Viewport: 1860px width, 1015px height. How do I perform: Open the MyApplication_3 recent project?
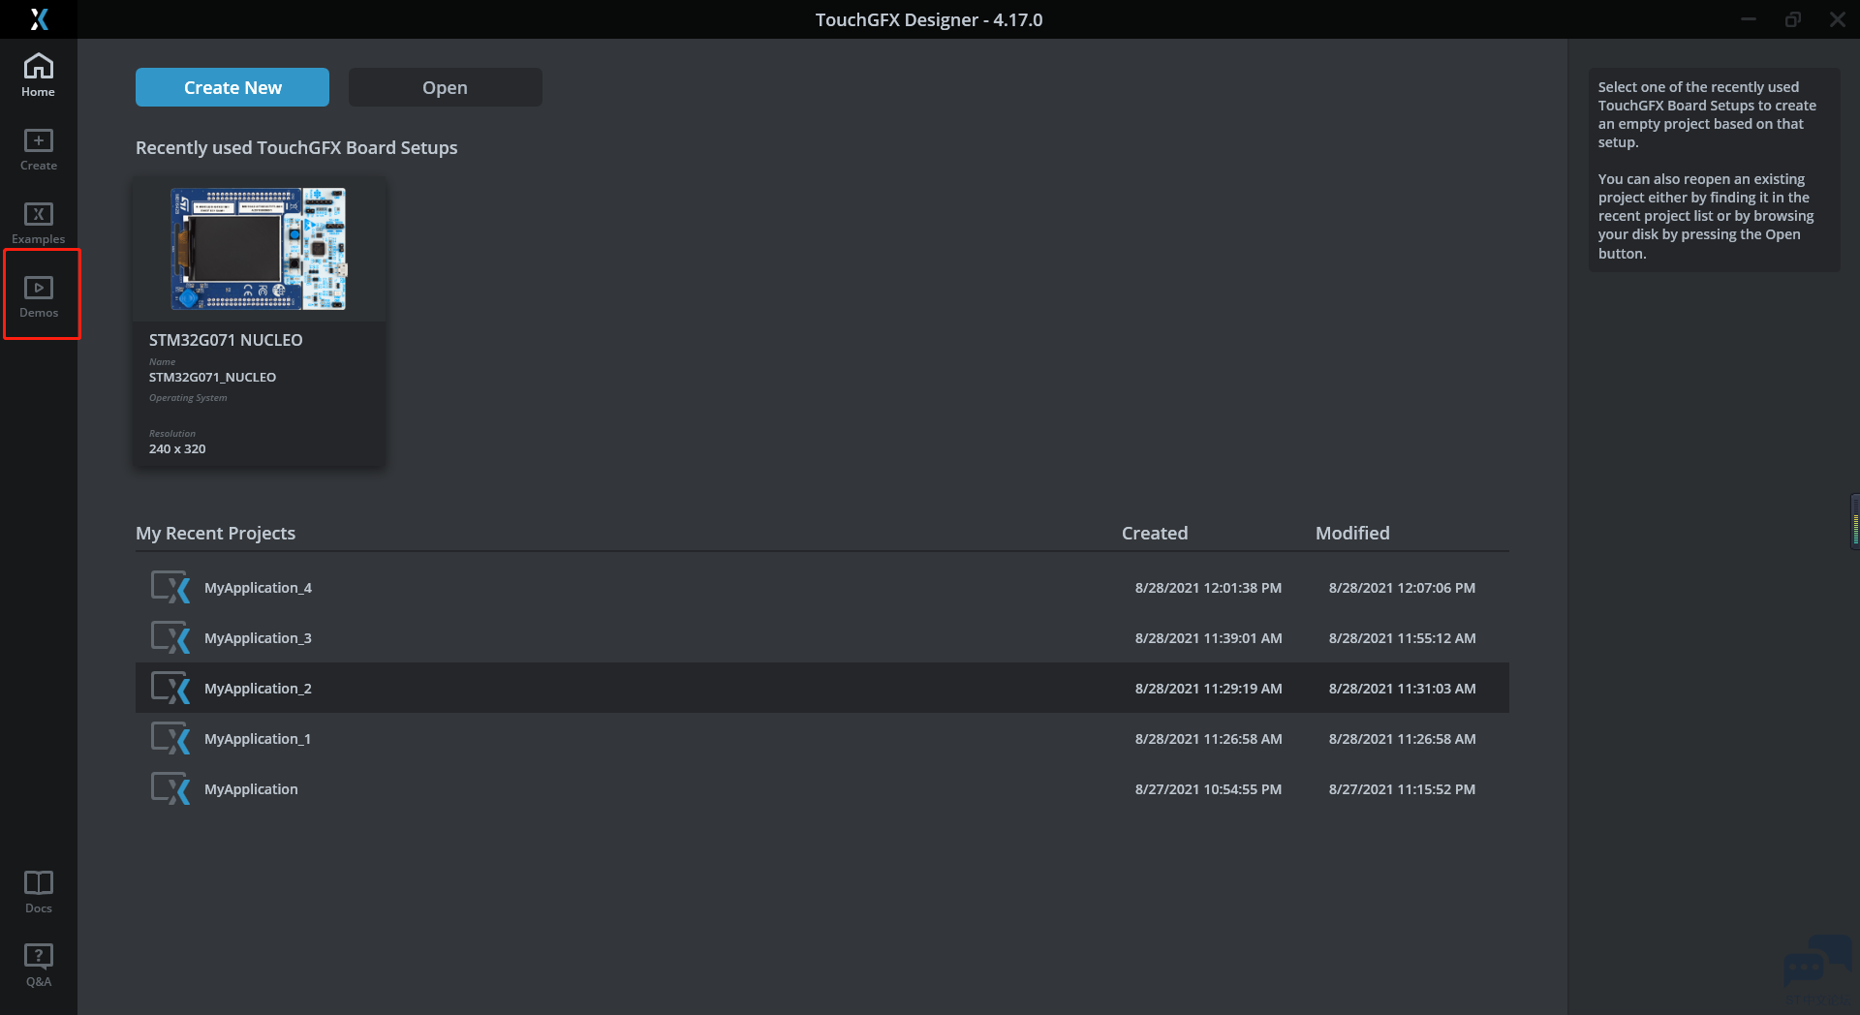click(822, 637)
